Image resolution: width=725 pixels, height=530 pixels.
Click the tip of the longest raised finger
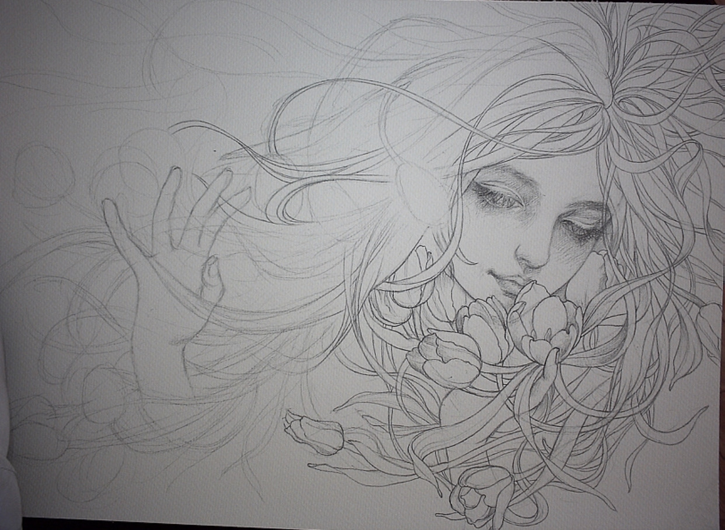172,174
